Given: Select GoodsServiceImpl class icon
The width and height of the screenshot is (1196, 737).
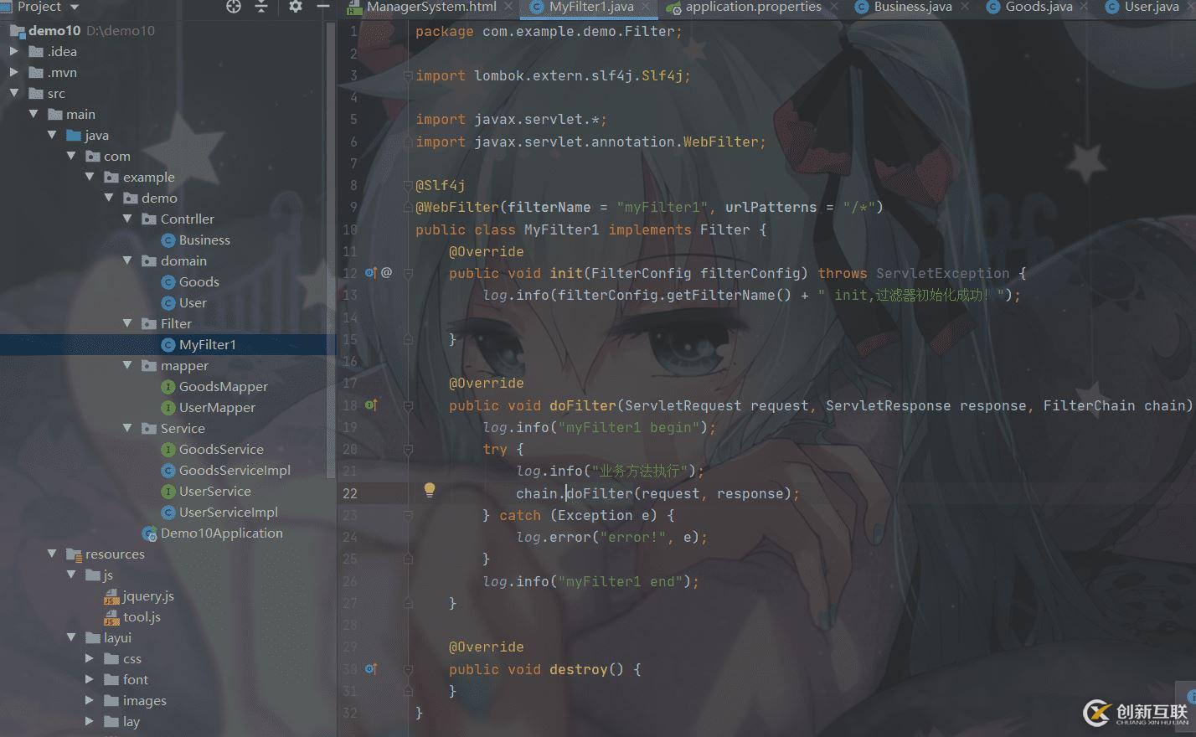Looking at the screenshot, I should point(168,471).
